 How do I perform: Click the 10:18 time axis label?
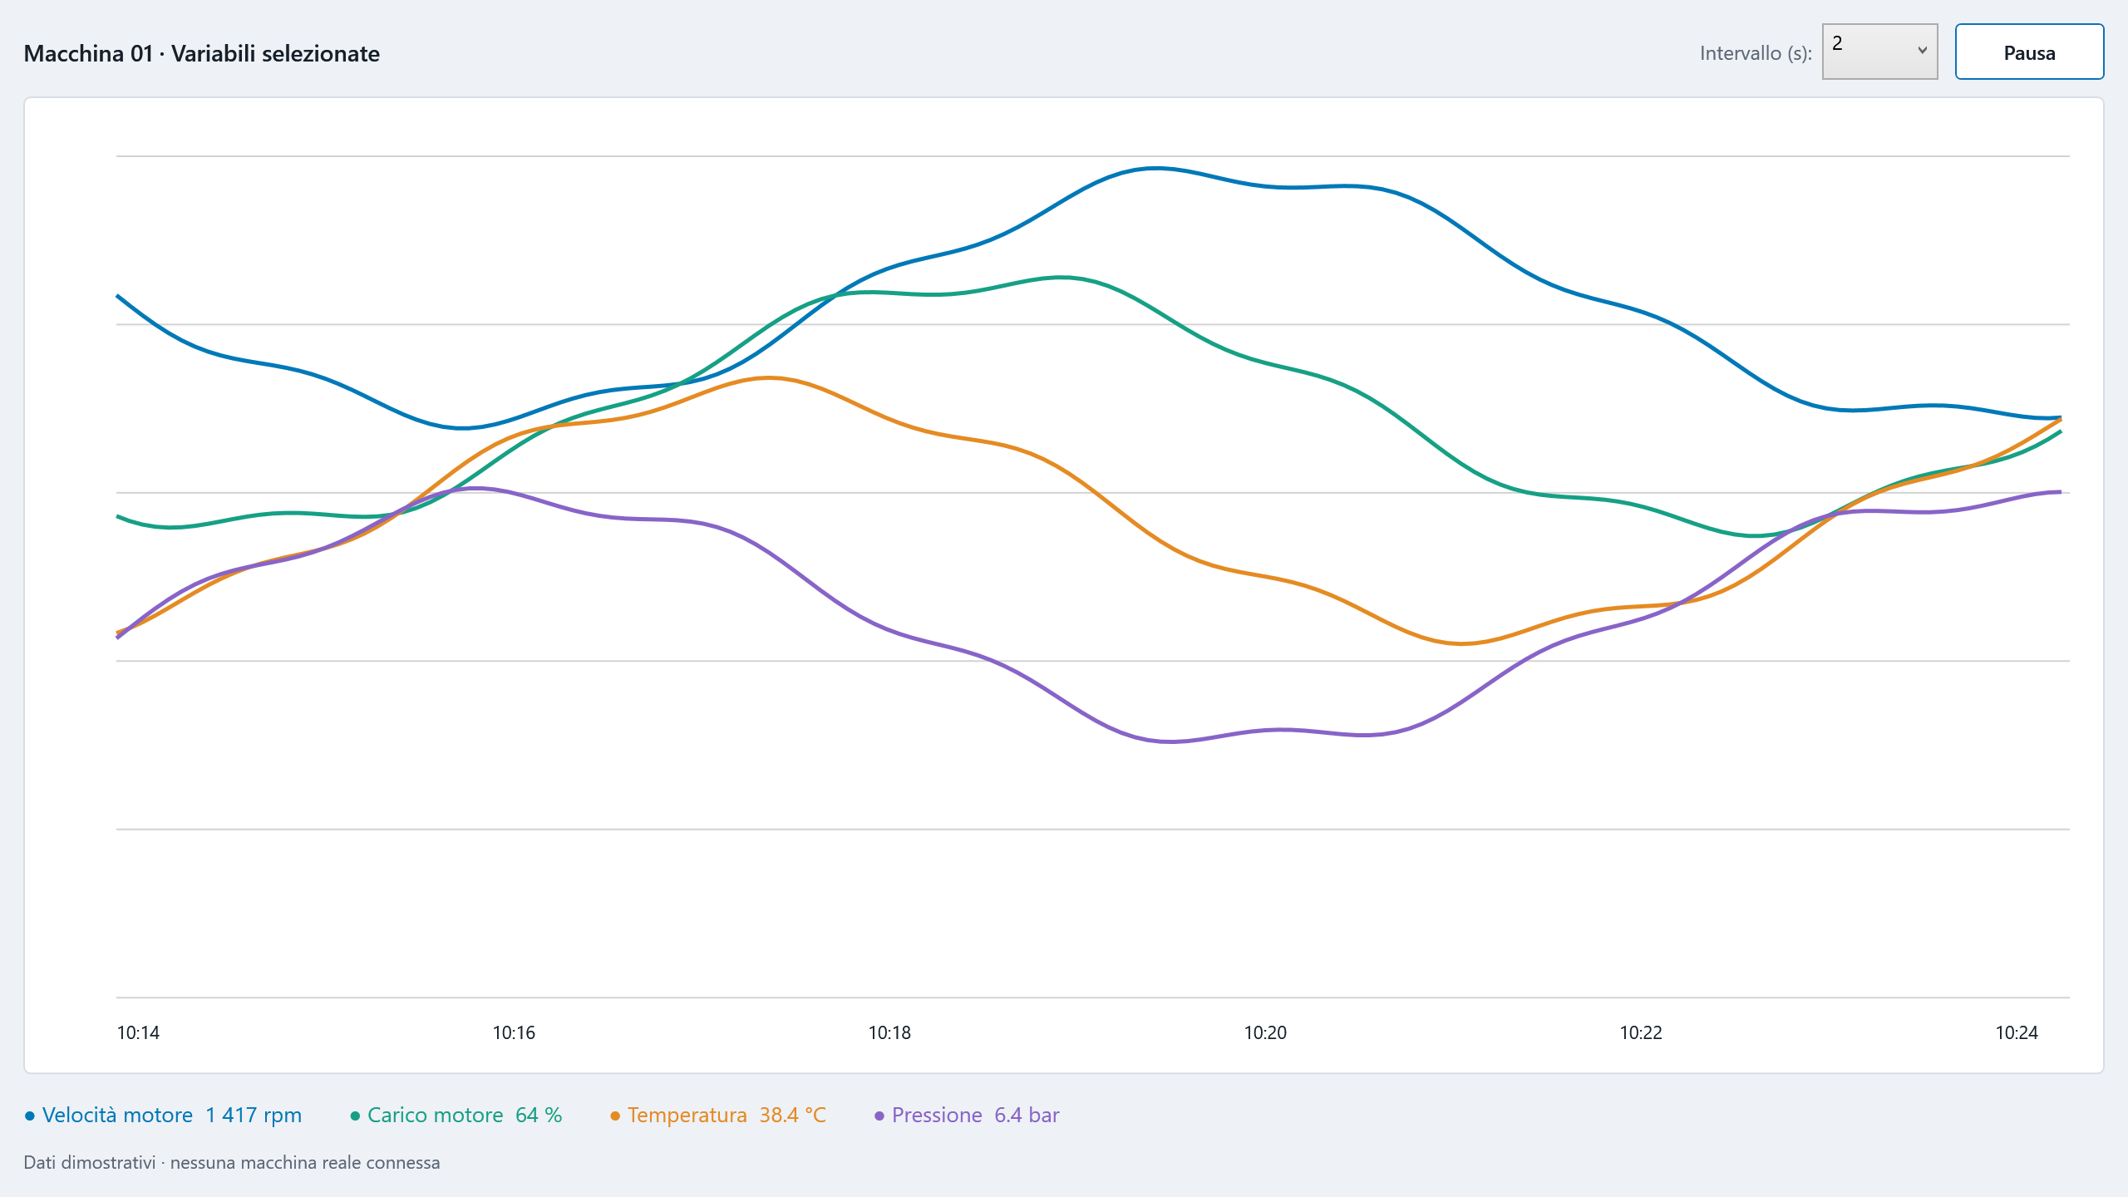pos(889,1032)
